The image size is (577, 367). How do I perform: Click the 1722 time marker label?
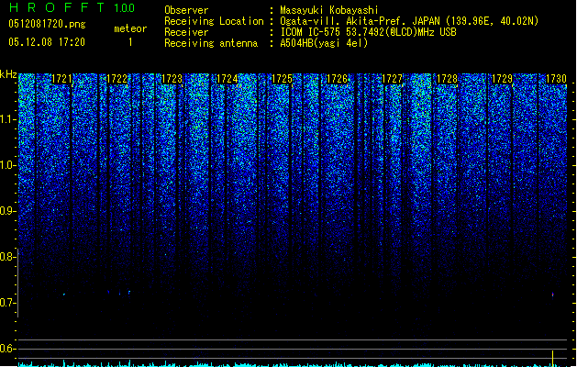tap(117, 79)
